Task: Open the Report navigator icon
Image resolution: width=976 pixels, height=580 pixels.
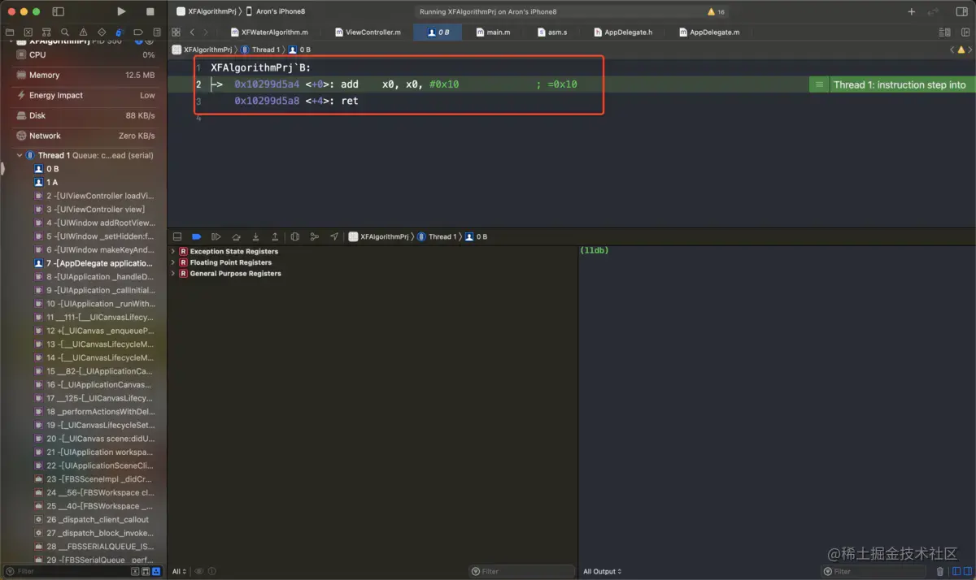Action: pos(156,32)
